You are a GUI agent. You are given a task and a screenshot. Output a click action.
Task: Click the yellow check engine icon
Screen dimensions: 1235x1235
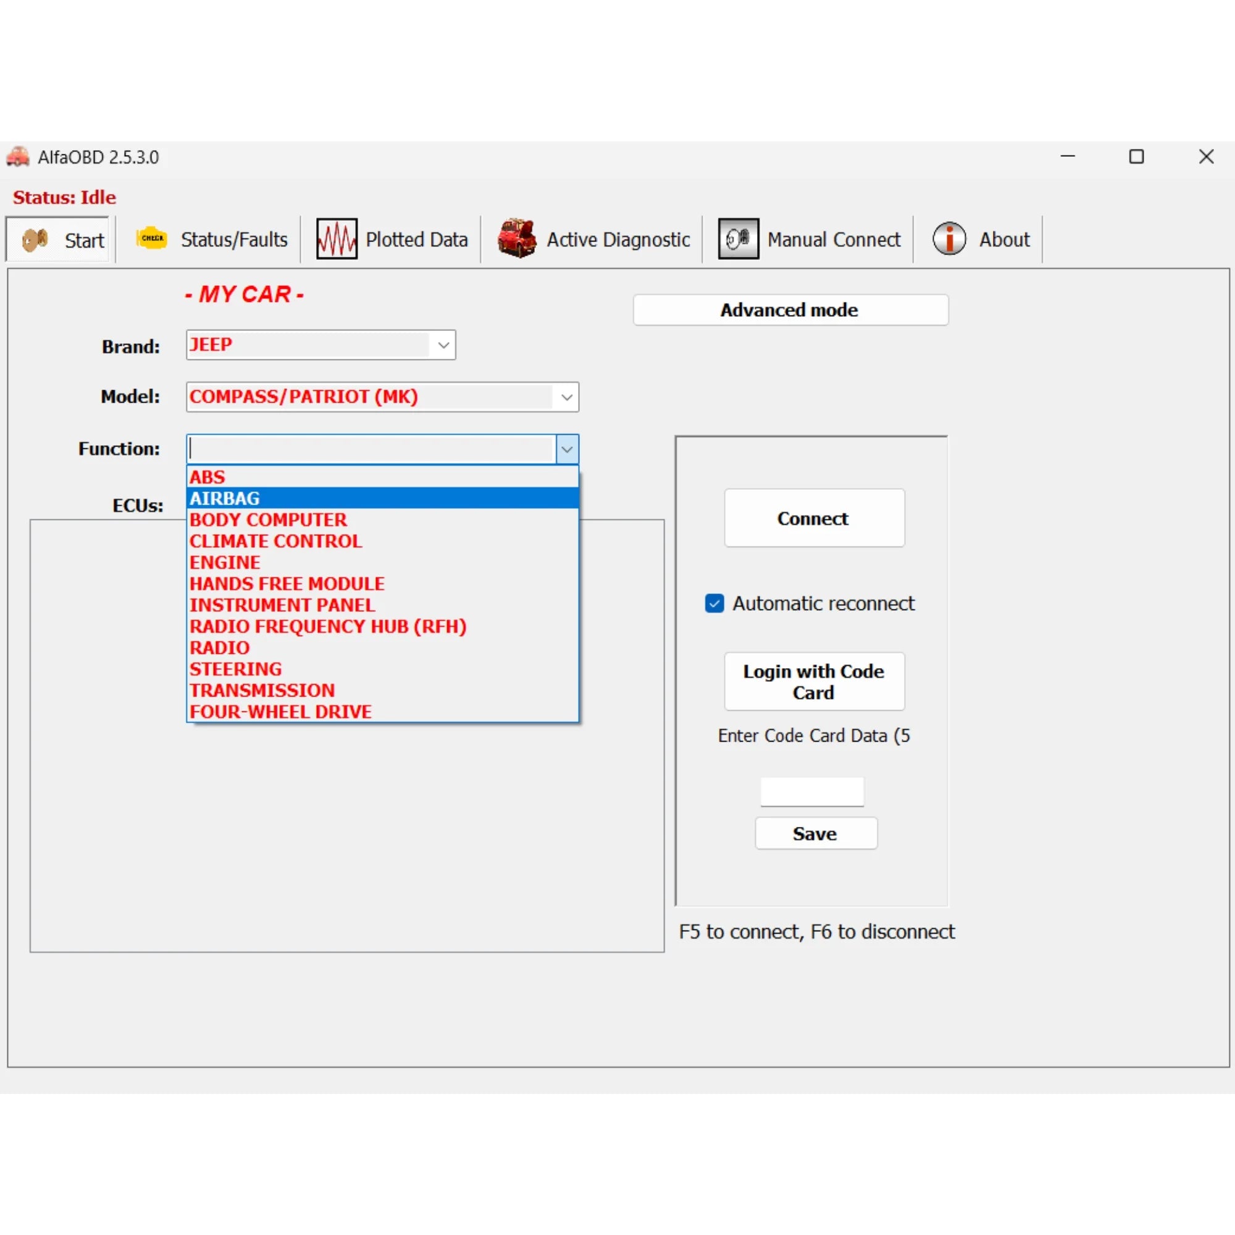click(152, 238)
